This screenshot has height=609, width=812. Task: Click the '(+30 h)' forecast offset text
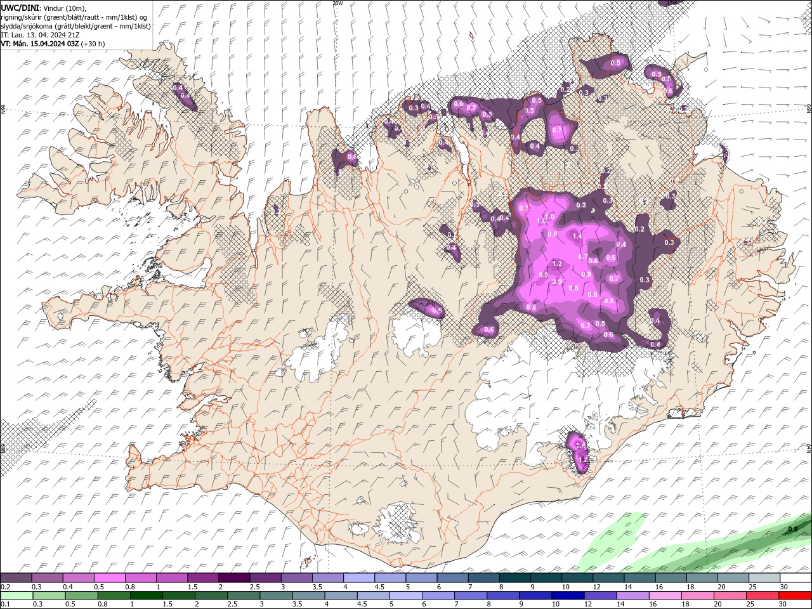coord(93,44)
